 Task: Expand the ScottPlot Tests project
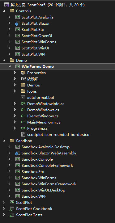[x=4, y=215]
